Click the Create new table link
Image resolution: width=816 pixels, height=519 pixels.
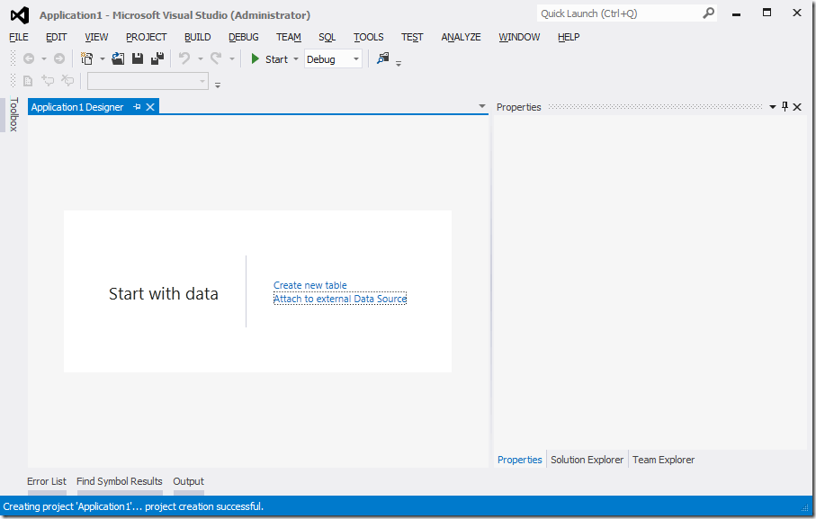[310, 285]
